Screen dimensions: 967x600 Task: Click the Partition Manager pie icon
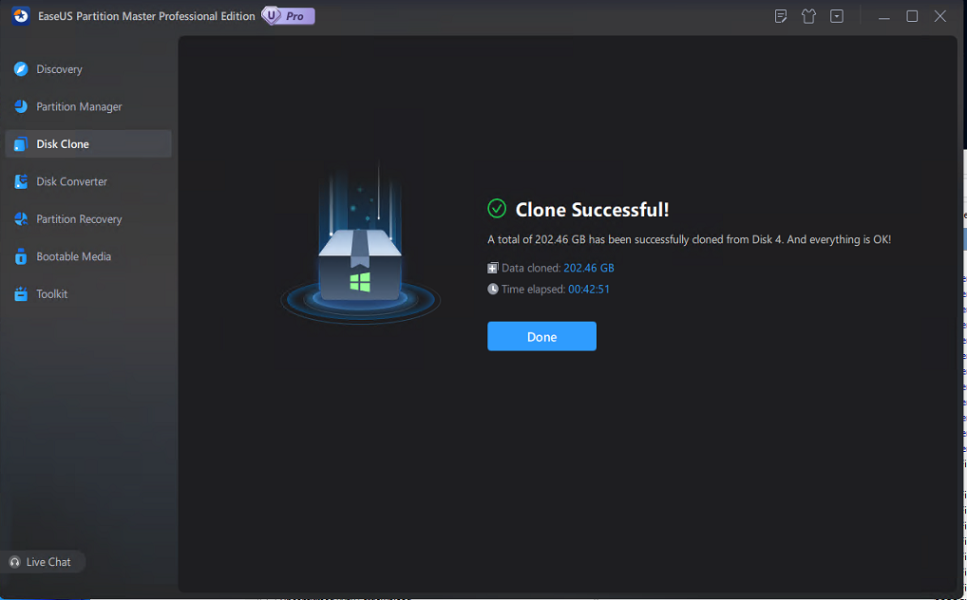21,106
